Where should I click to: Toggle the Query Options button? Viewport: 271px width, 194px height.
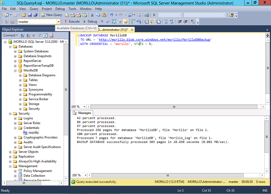click(x=120, y=22)
